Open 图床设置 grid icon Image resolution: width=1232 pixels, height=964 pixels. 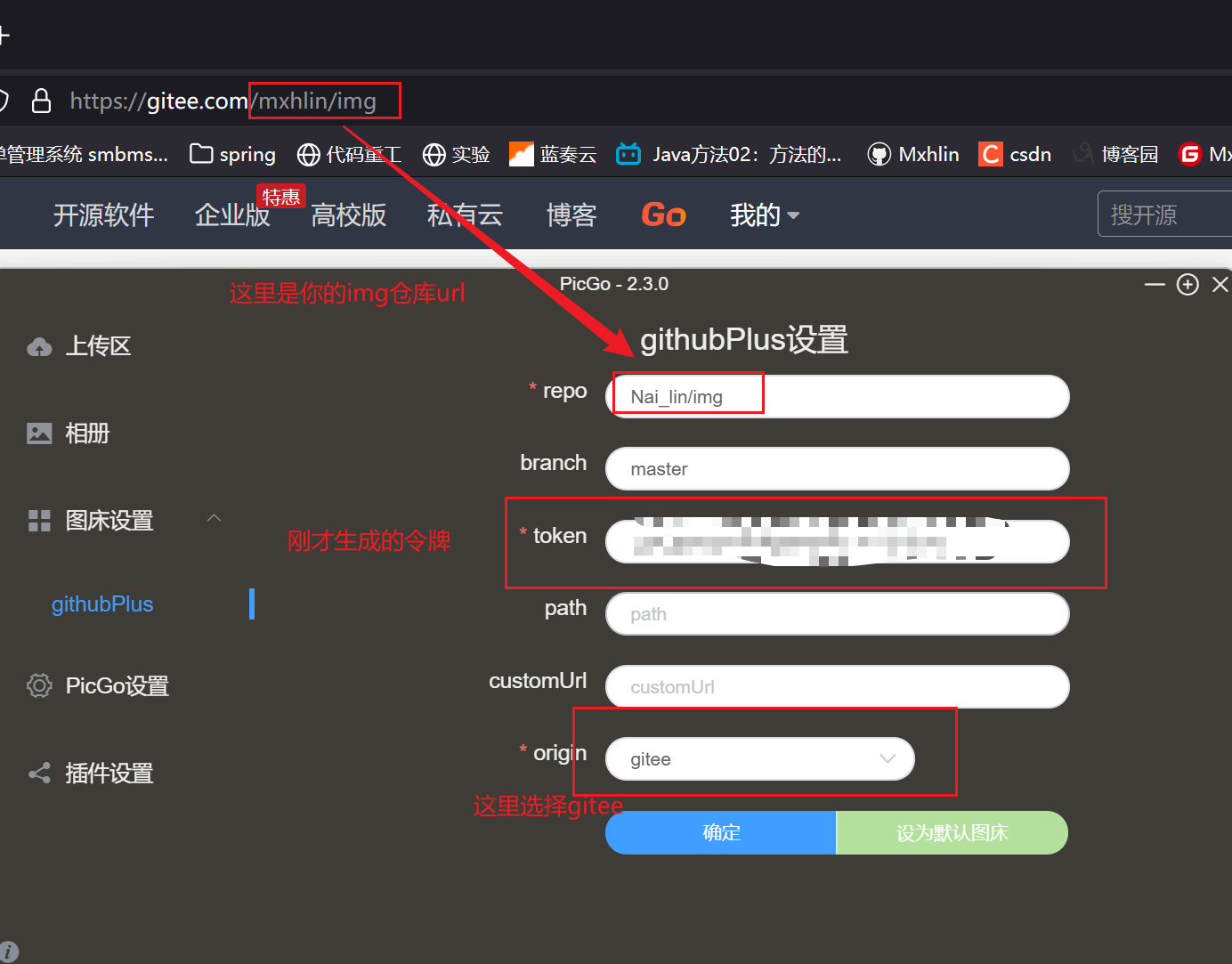[x=39, y=521]
